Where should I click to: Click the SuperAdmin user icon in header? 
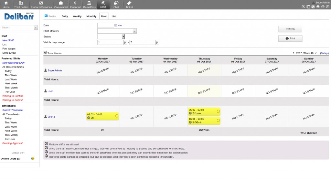click(314, 3)
